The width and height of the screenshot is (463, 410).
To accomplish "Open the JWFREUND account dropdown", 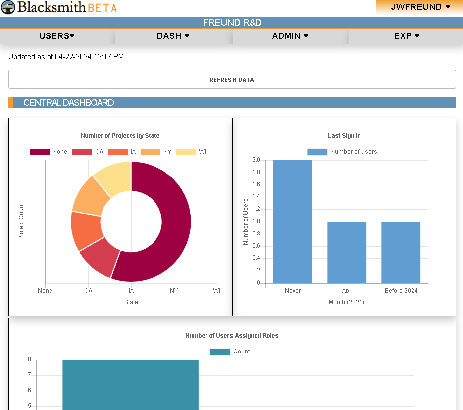I will point(420,7).
